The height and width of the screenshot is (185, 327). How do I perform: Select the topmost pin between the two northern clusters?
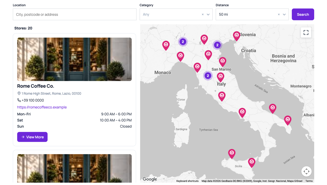coord(204,39)
